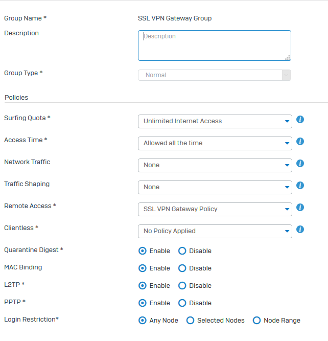Image resolution: width=328 pixels, height=341 pixels.
Task: Choose Selected Nodes login restriction
Action: 190,321
